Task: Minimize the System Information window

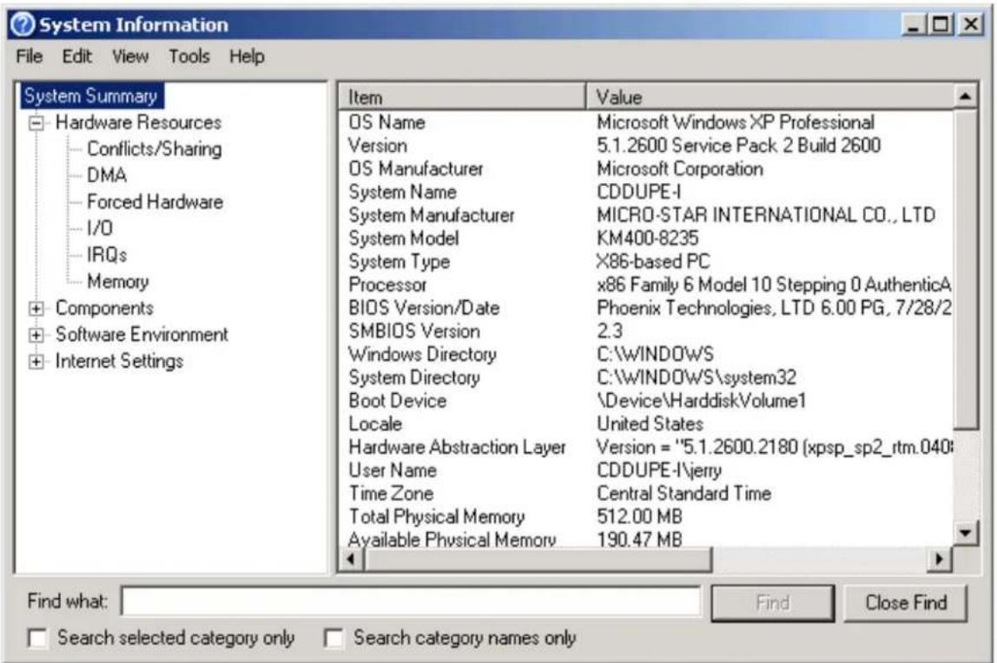Action: [x=913, y=24]
